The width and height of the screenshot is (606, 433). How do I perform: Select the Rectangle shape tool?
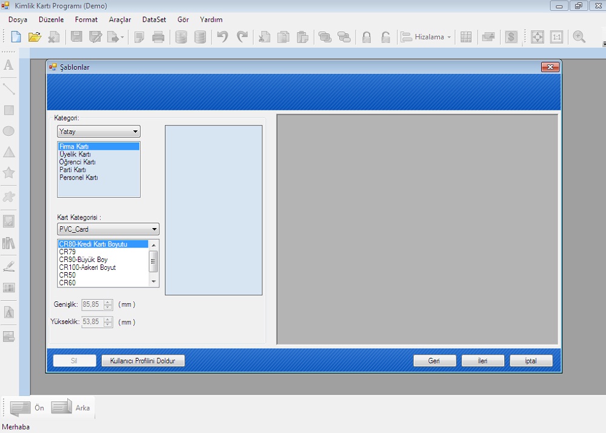click(8, 110)
